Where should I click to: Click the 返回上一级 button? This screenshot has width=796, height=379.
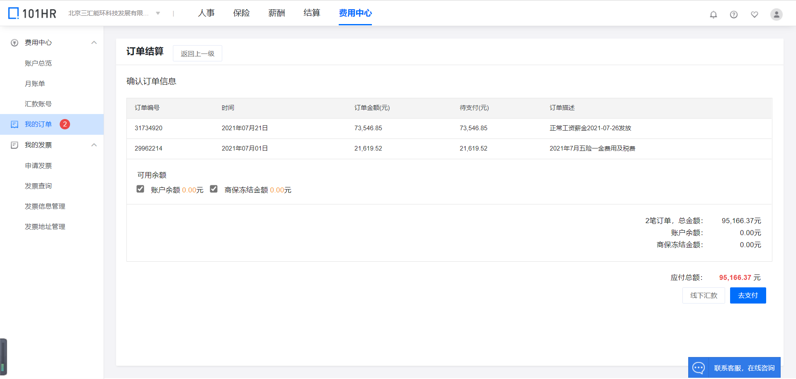(197, 53)
